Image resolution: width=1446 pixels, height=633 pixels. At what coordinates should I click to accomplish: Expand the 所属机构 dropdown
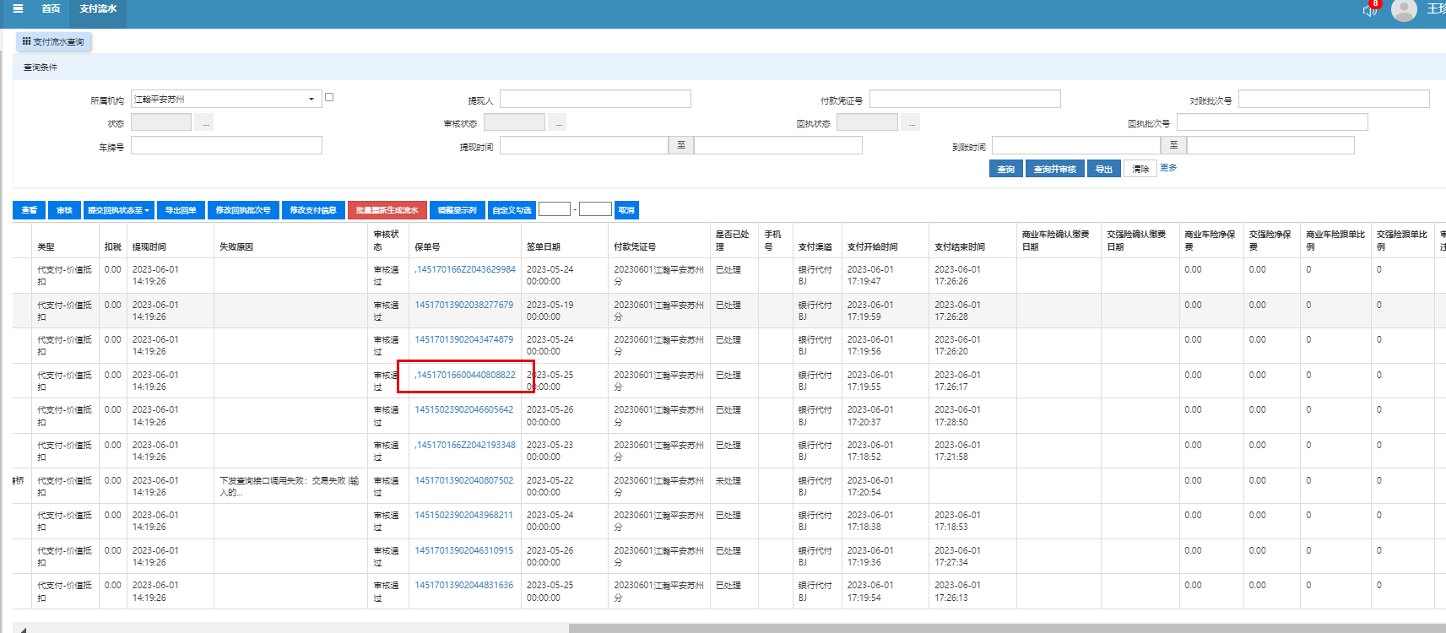click(x=311, y=100)
